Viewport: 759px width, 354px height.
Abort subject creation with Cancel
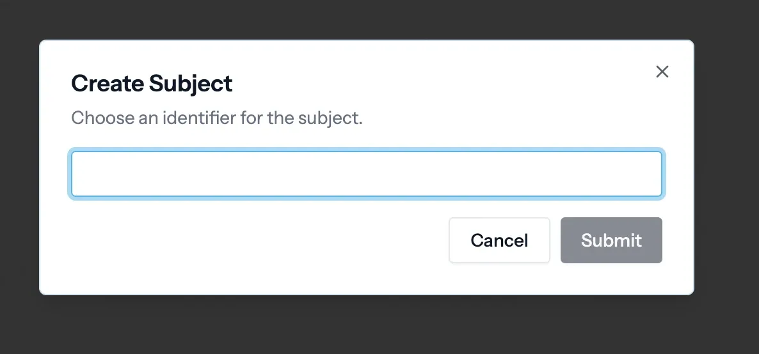[x=499, y=240]
